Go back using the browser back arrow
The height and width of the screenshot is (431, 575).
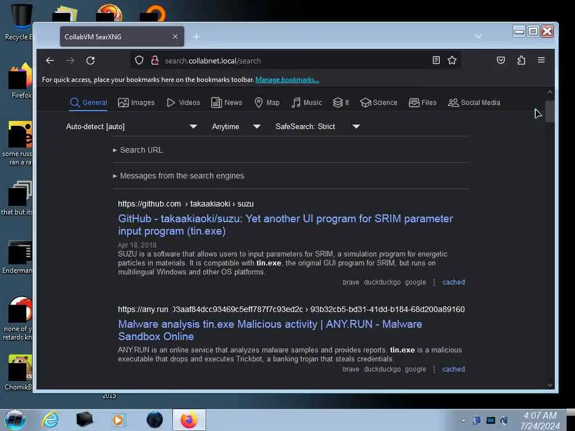(50, 61)
